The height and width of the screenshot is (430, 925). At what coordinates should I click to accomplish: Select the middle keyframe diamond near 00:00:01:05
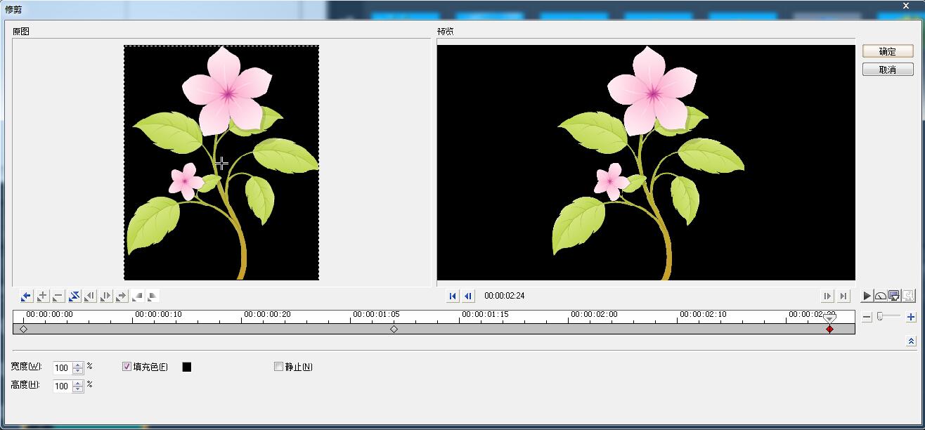[x=394, y=329]
